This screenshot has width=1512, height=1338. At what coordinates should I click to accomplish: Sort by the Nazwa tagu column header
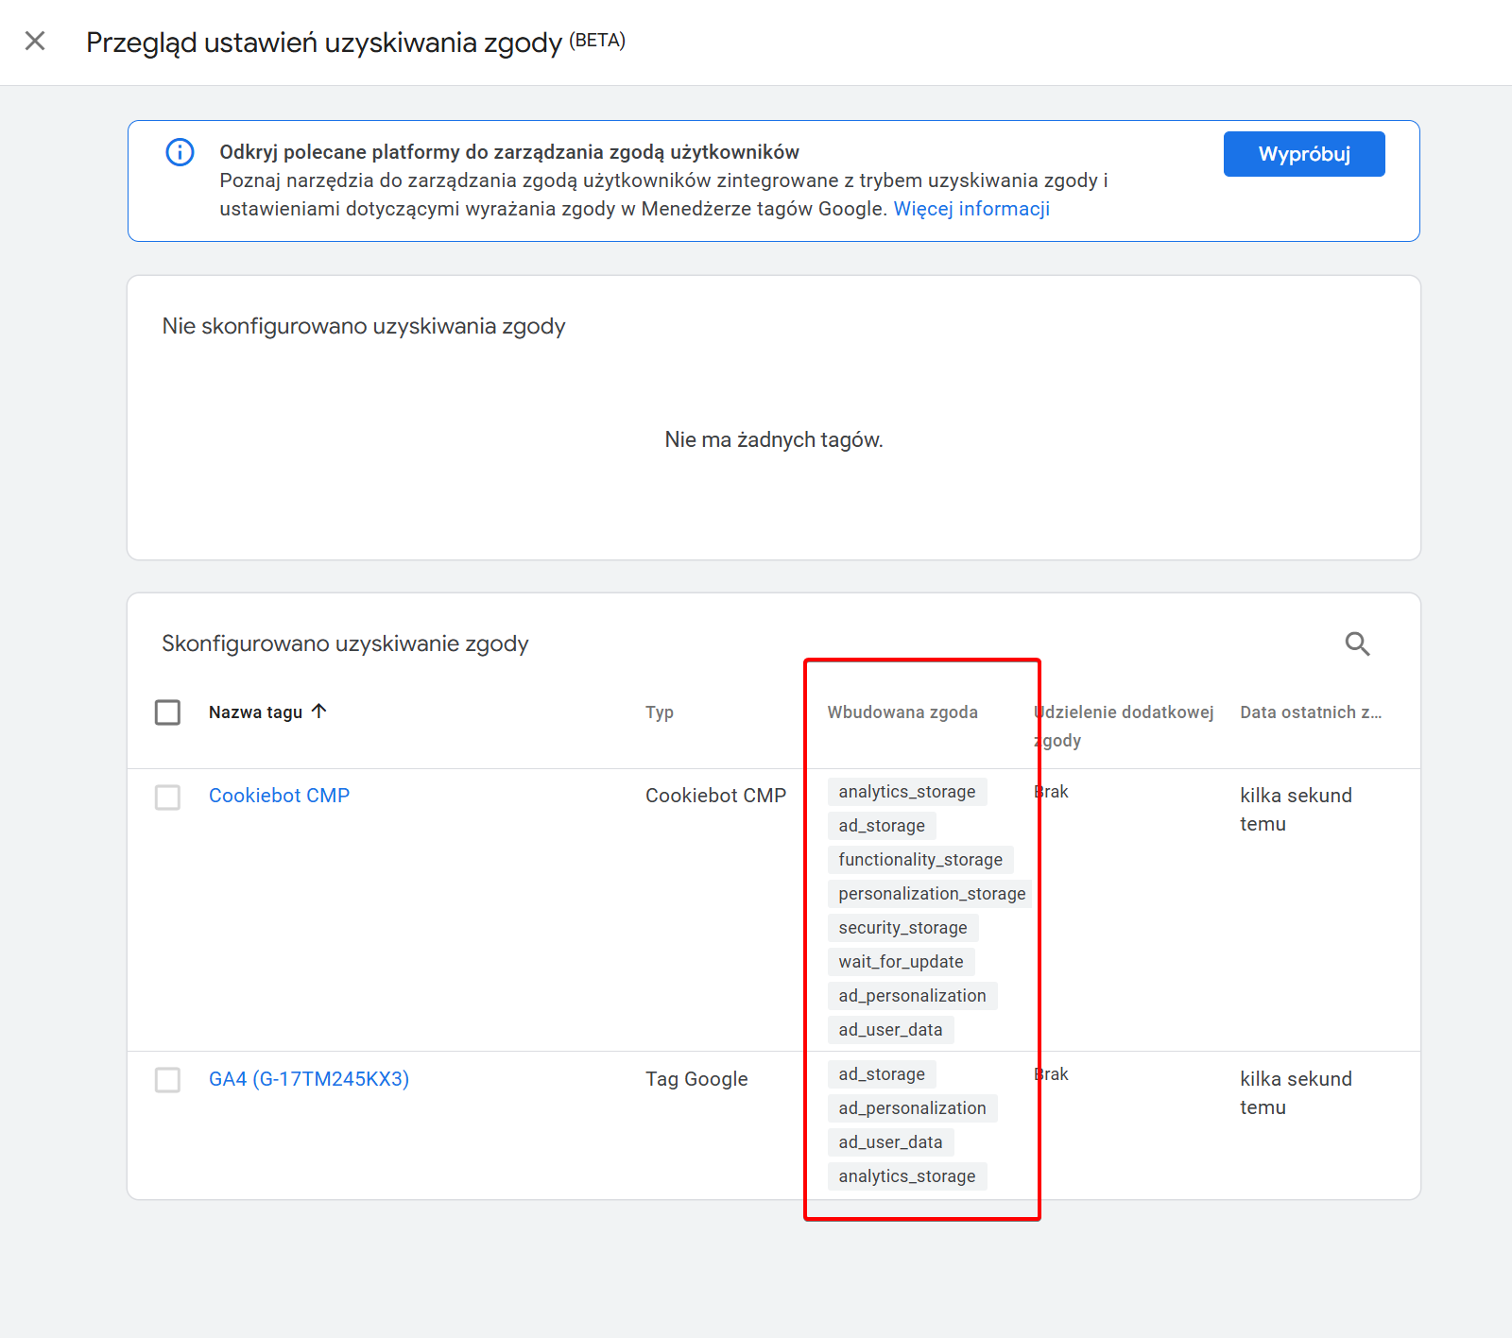tap(255, 712)
